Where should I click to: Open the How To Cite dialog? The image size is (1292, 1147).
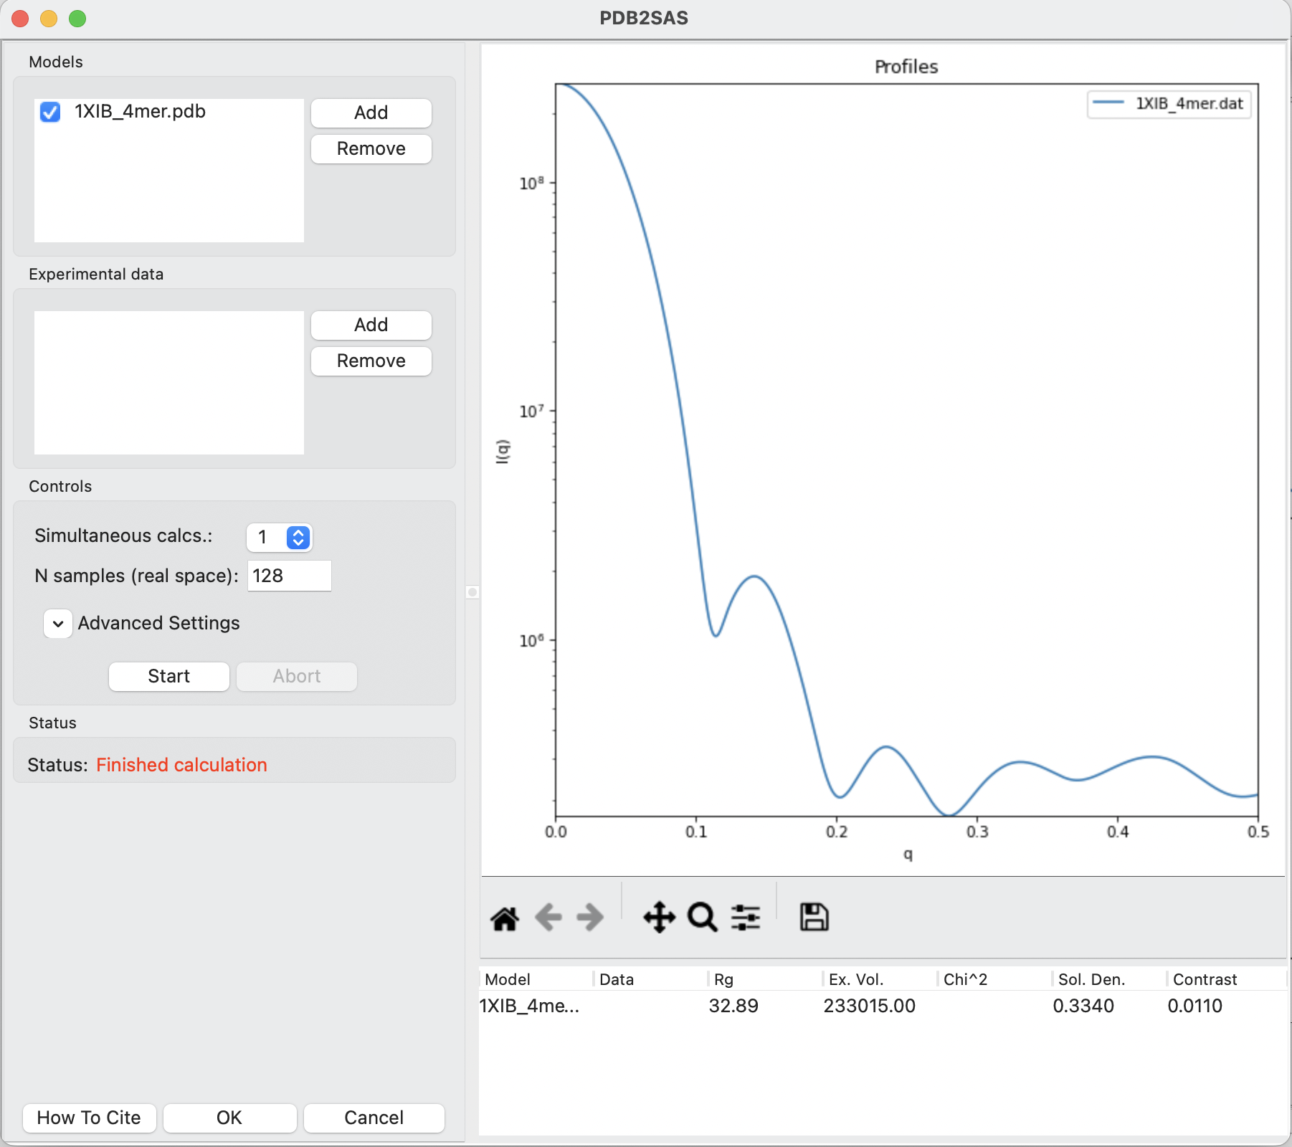89,1118
